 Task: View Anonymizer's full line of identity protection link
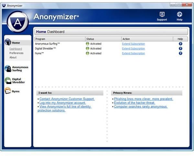(64, 108)
